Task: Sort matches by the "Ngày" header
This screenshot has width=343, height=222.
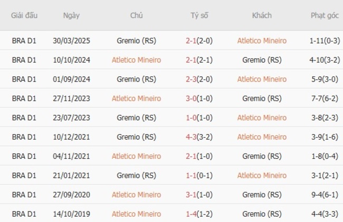Action: tap(71, 15)
